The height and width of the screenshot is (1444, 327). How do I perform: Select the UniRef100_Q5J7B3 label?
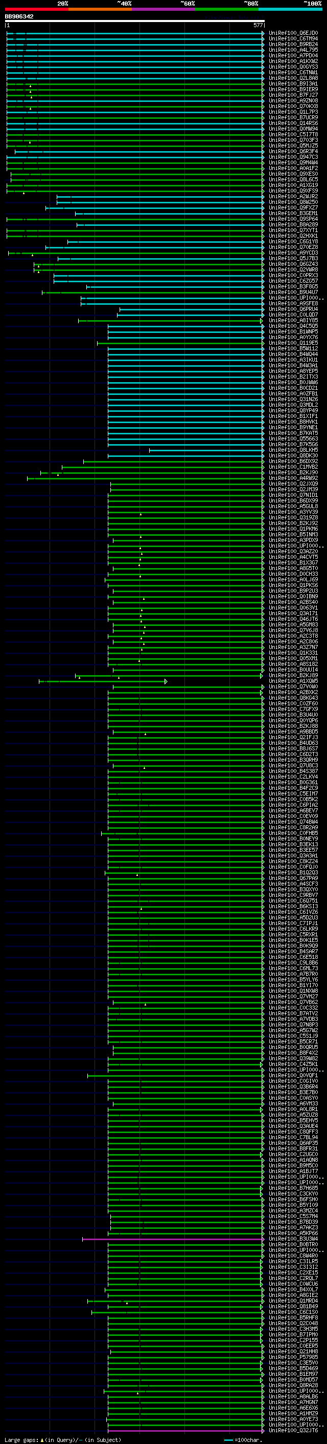[293, 258]
